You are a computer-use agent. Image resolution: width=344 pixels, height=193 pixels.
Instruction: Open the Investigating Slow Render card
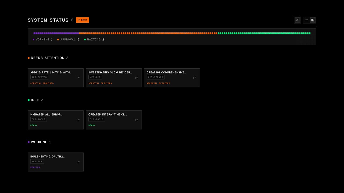(114, 78)
